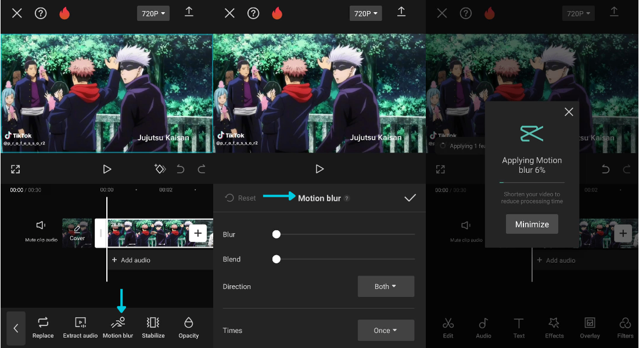
Task: Choose the Stabilize tool
Action: pos(153,328)
